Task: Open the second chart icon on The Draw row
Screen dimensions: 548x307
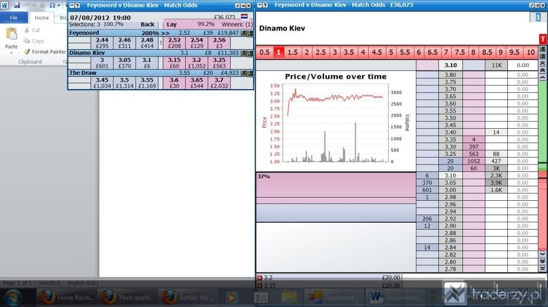Action: point(250,73)
